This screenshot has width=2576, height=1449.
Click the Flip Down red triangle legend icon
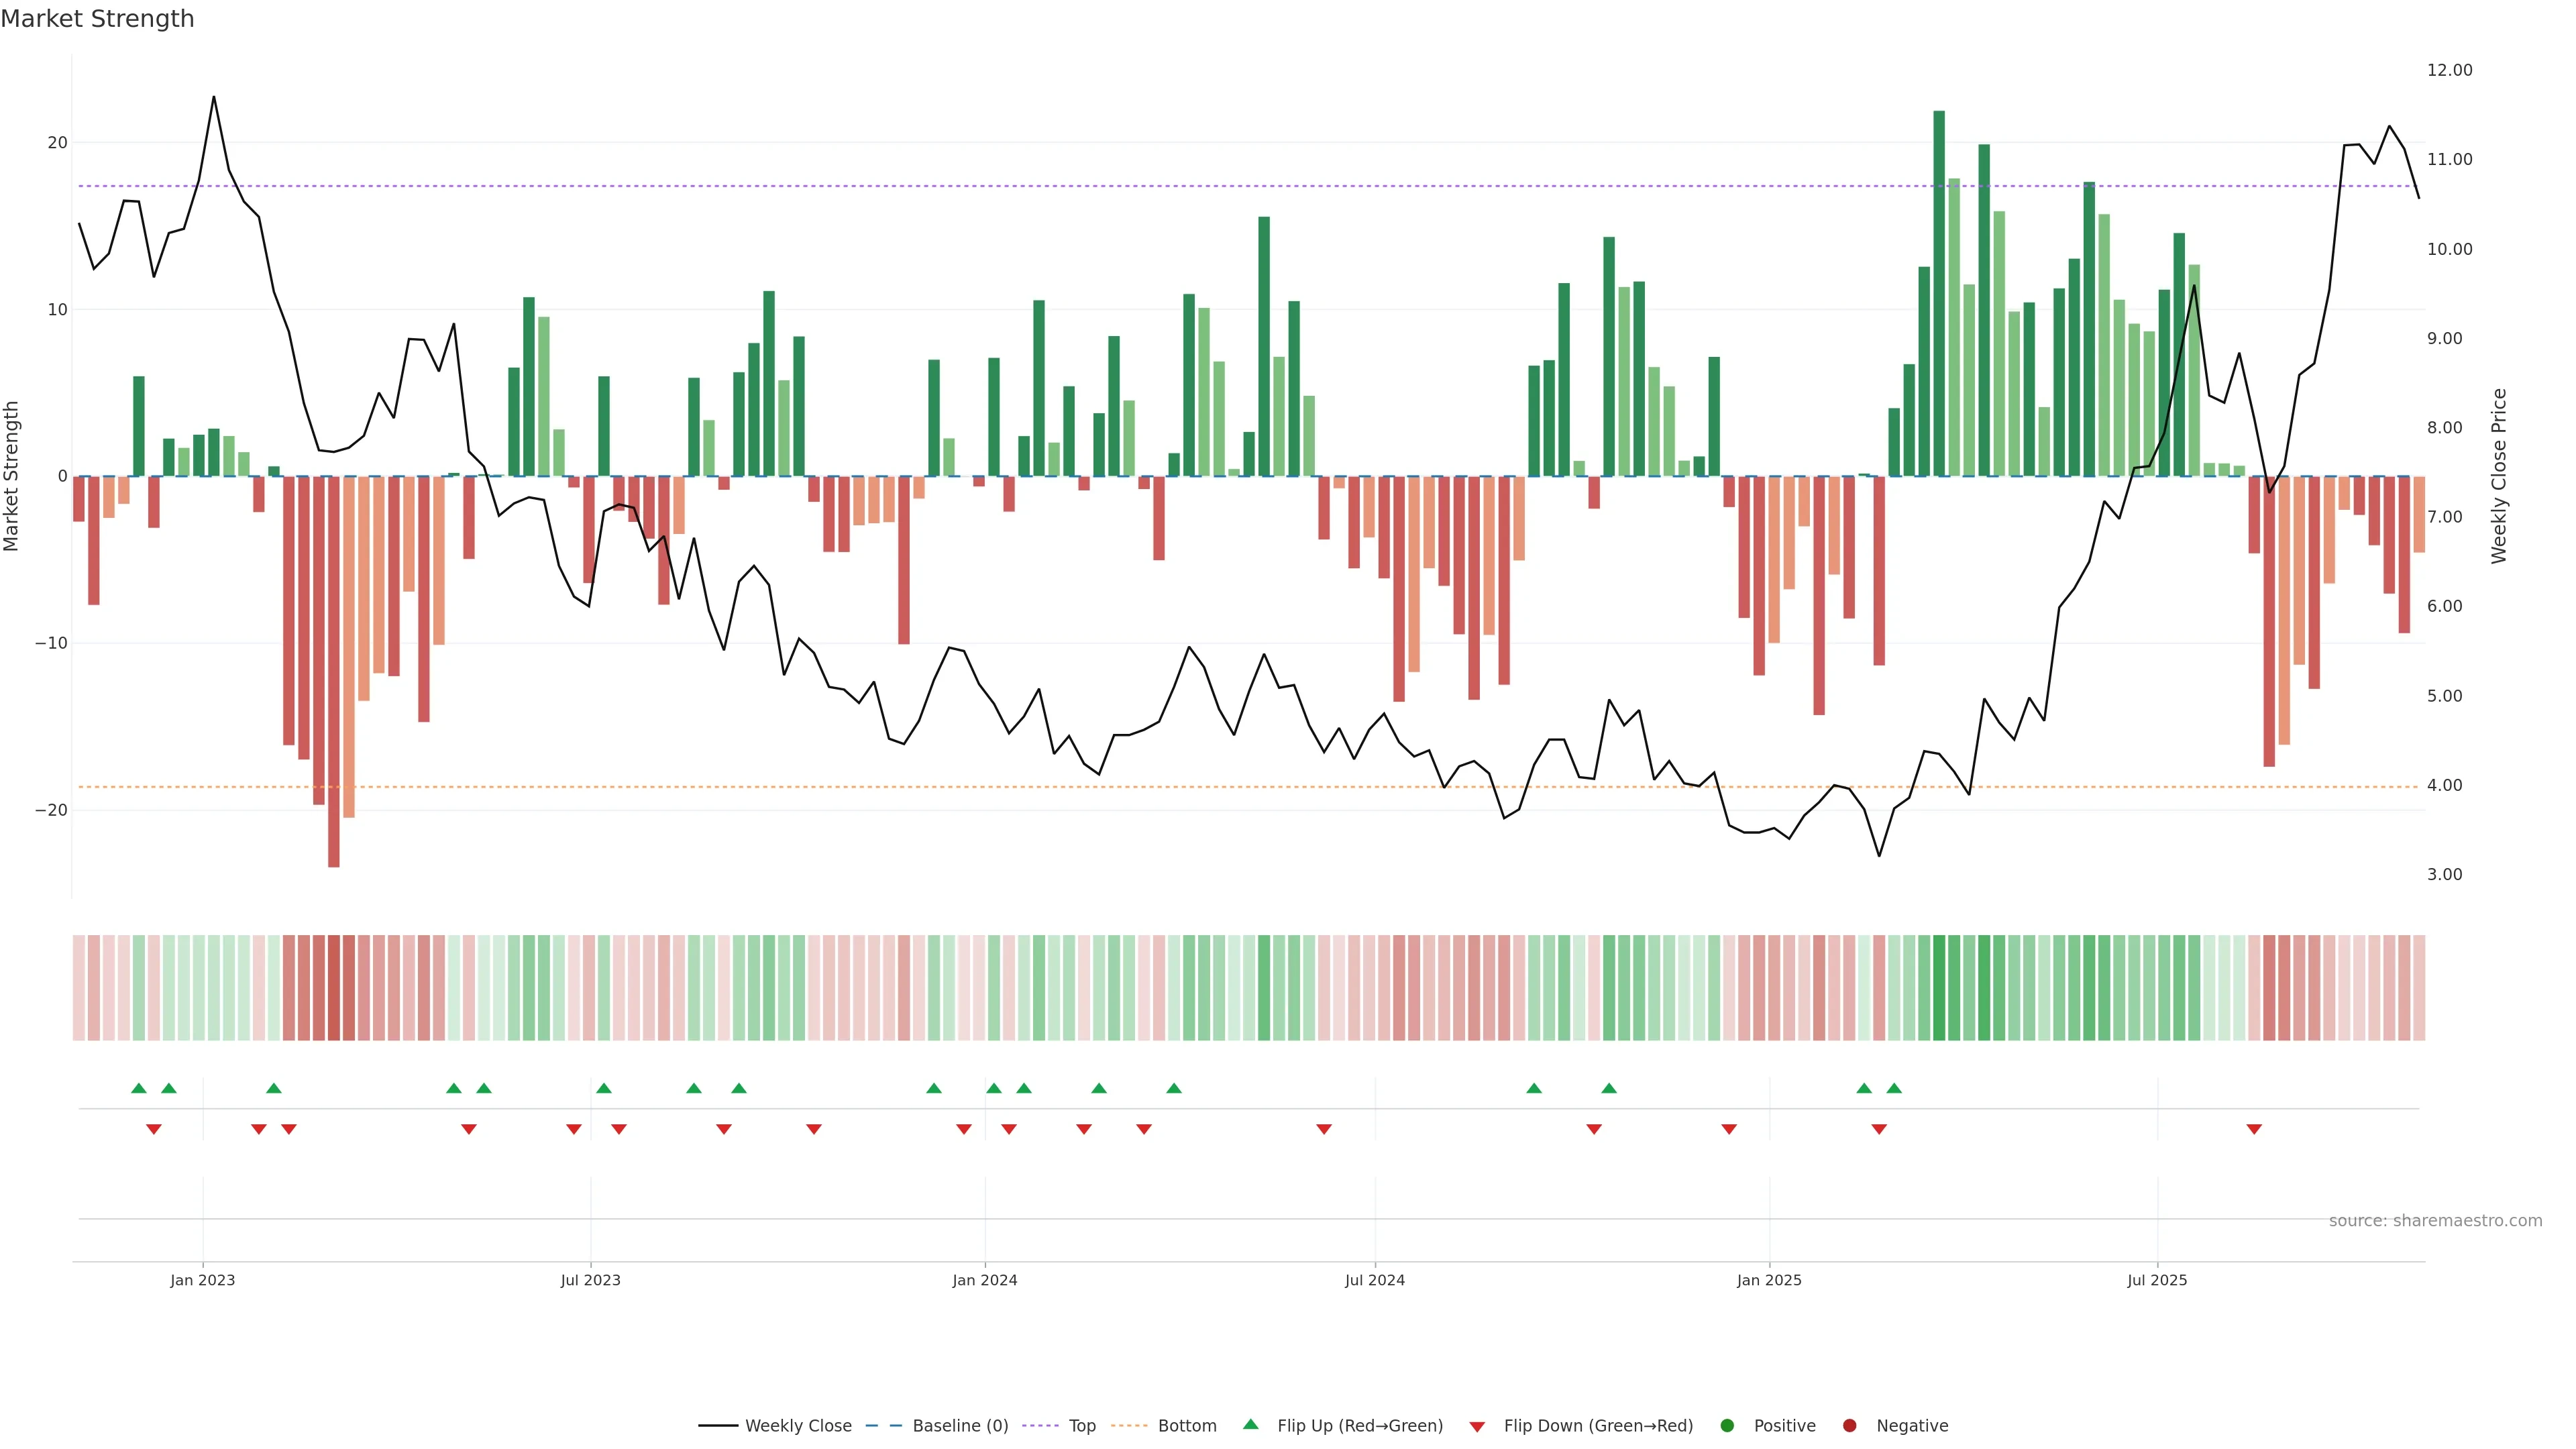(1477, 1426)
